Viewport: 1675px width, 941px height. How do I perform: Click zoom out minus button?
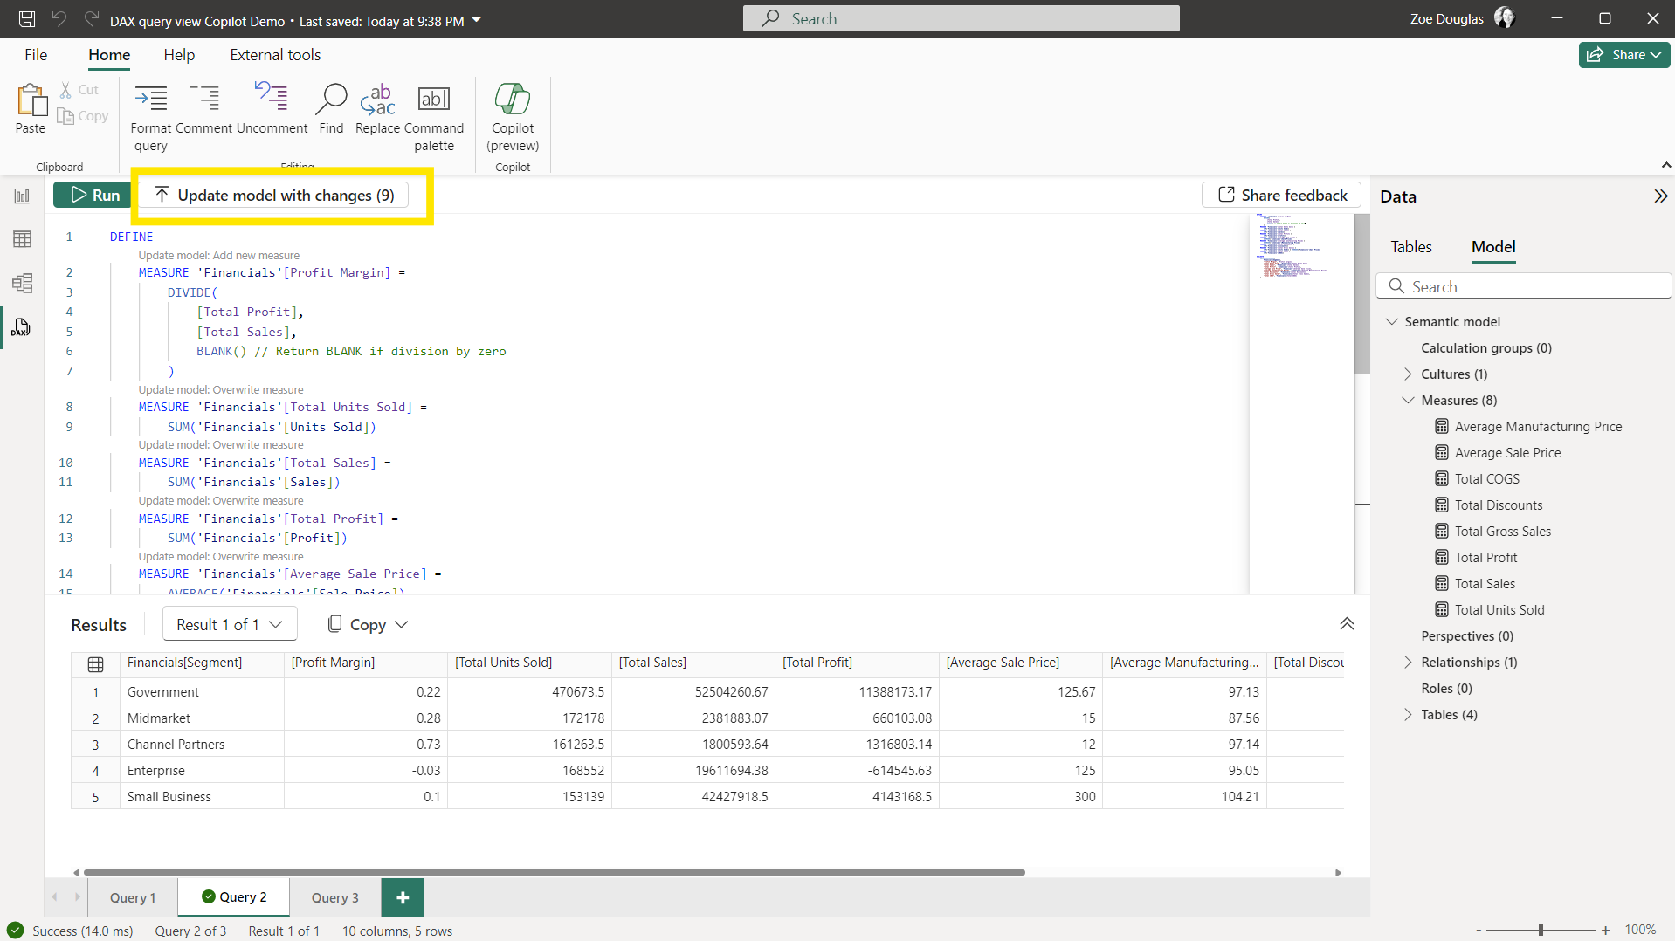pyautogui.click(x=1479, y=931)
